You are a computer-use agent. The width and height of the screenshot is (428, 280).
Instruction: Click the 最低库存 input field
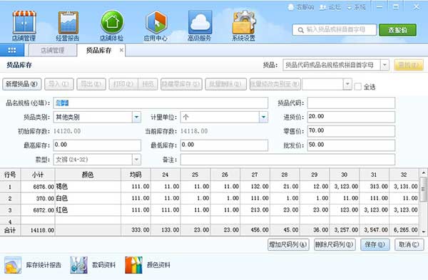[224, 145]
